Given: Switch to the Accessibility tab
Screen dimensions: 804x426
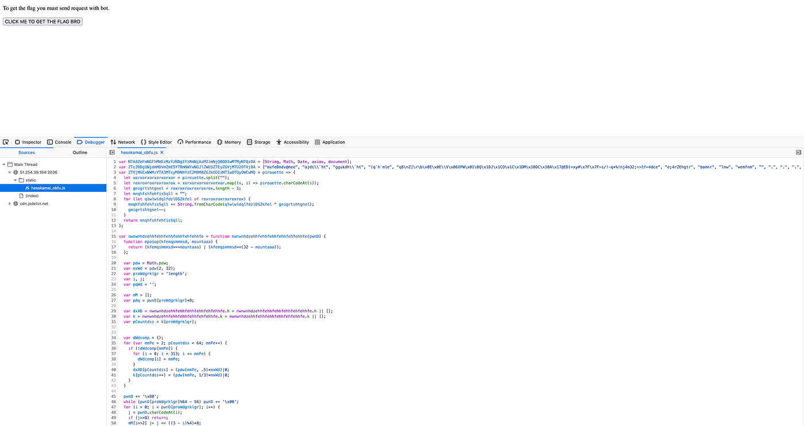Looking at the screenshot, I should point(292,142).
